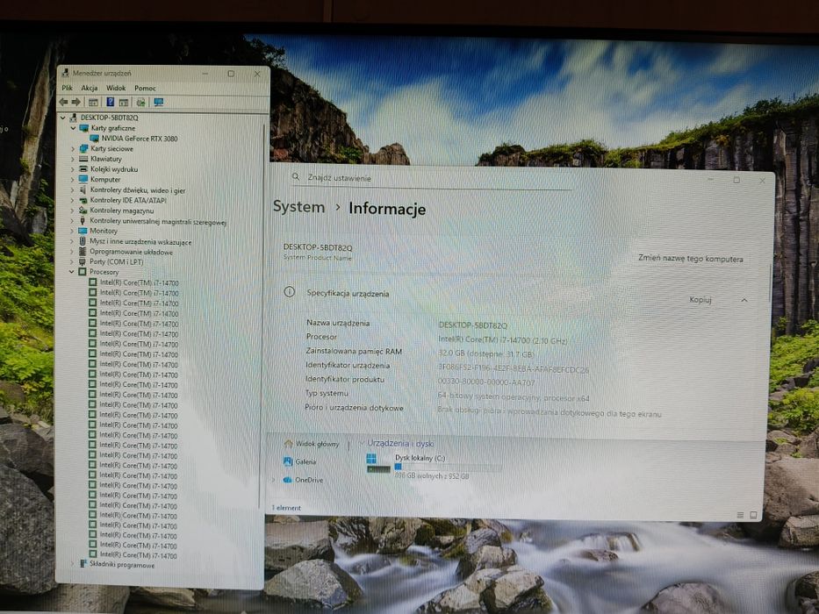This screenshot has height=614, width=819.
Task: Click Zmień nazwę tego komputera button
Action: [691, 259]
